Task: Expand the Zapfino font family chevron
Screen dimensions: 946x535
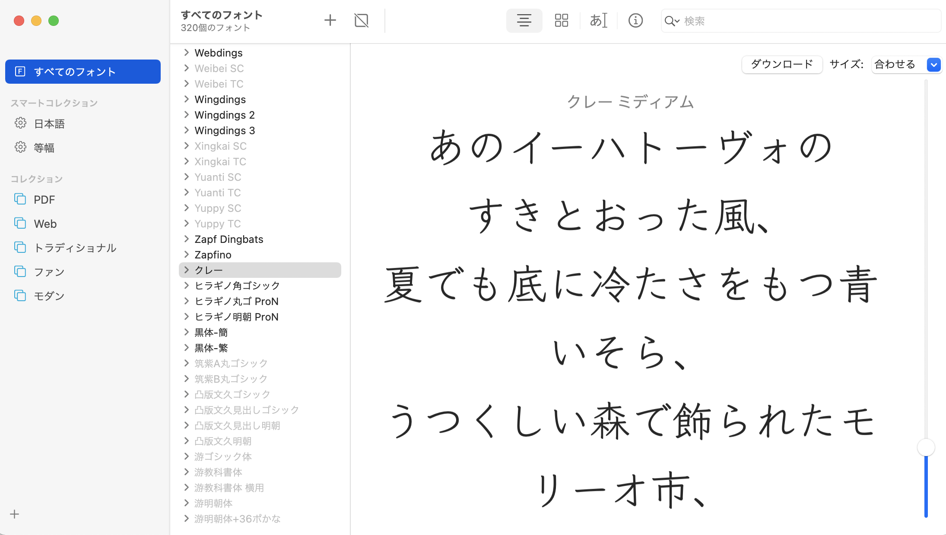Action: tap(187, 255)
